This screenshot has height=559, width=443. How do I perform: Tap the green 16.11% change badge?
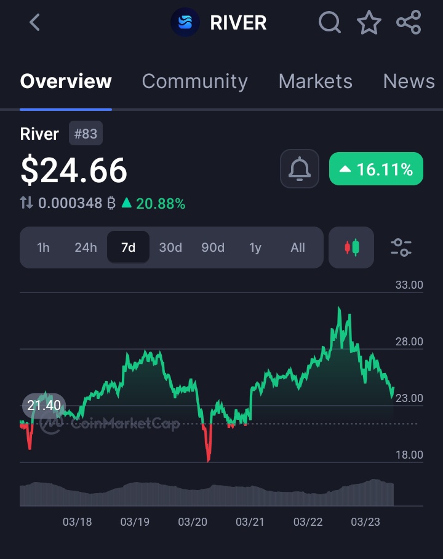click(376, 169)
